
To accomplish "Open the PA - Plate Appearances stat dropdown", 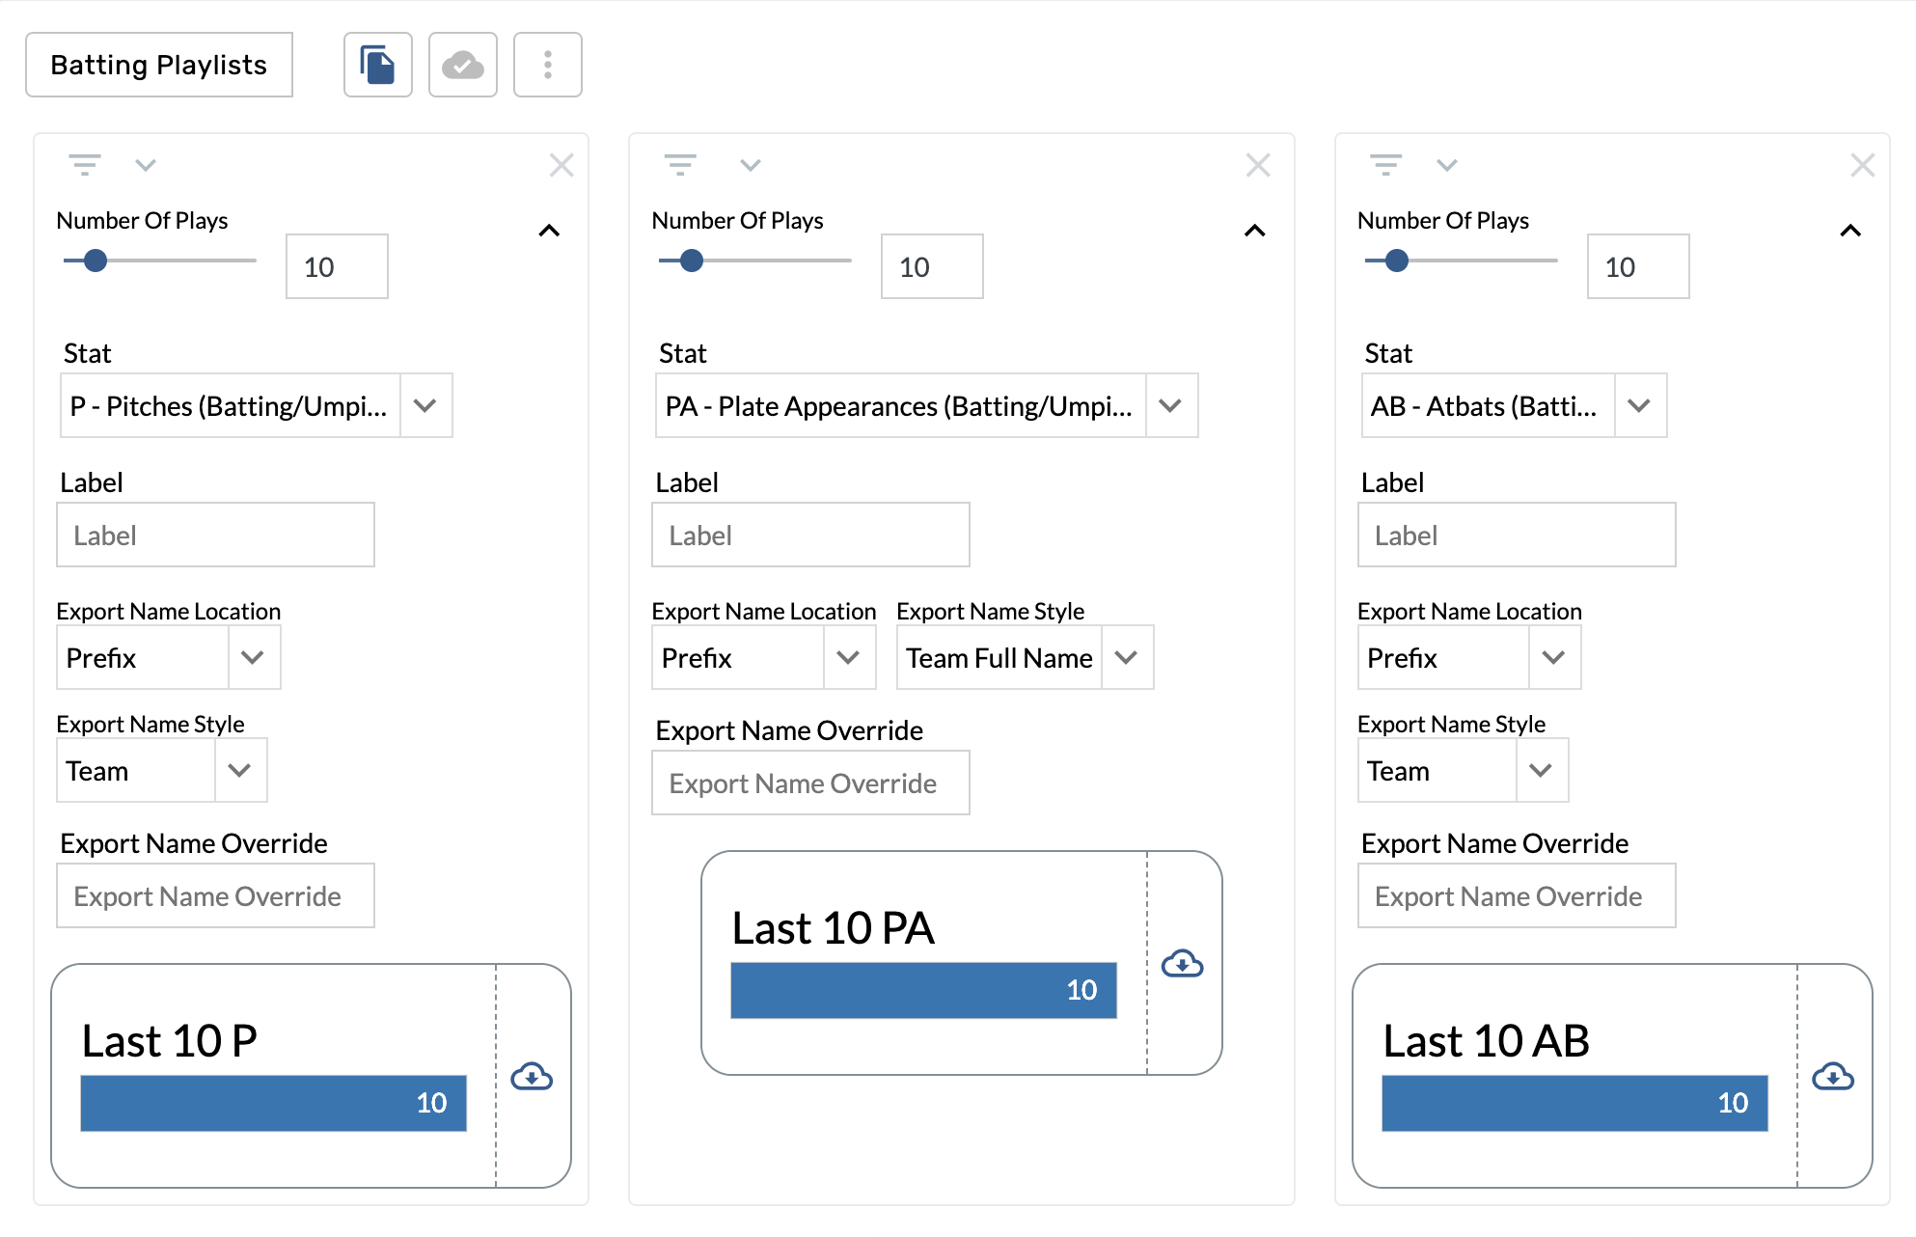I will [1170, 406].
